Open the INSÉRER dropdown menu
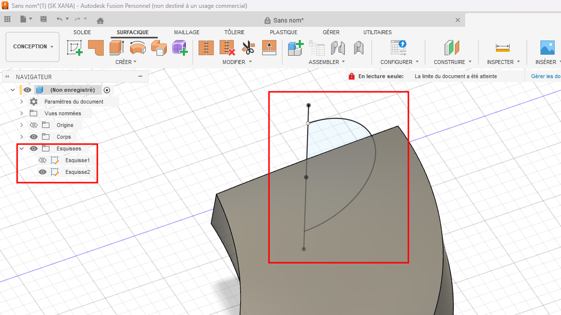The width and height of the screenshot is (561, 315). tap(548, 62)
